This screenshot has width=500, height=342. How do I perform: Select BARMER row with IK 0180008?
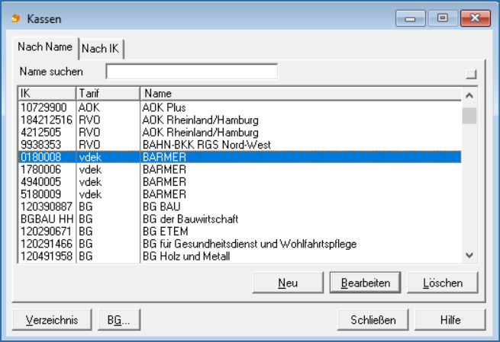click(x=240, y=157)
